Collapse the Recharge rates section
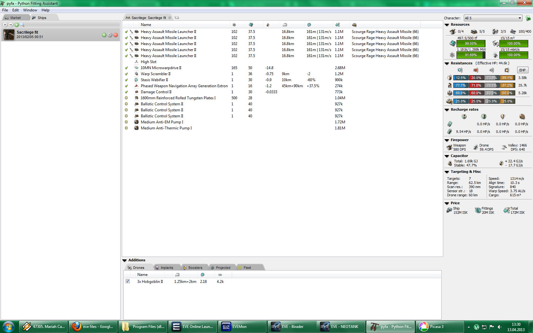This screenshot has height=333, width=533. [447, 110]
